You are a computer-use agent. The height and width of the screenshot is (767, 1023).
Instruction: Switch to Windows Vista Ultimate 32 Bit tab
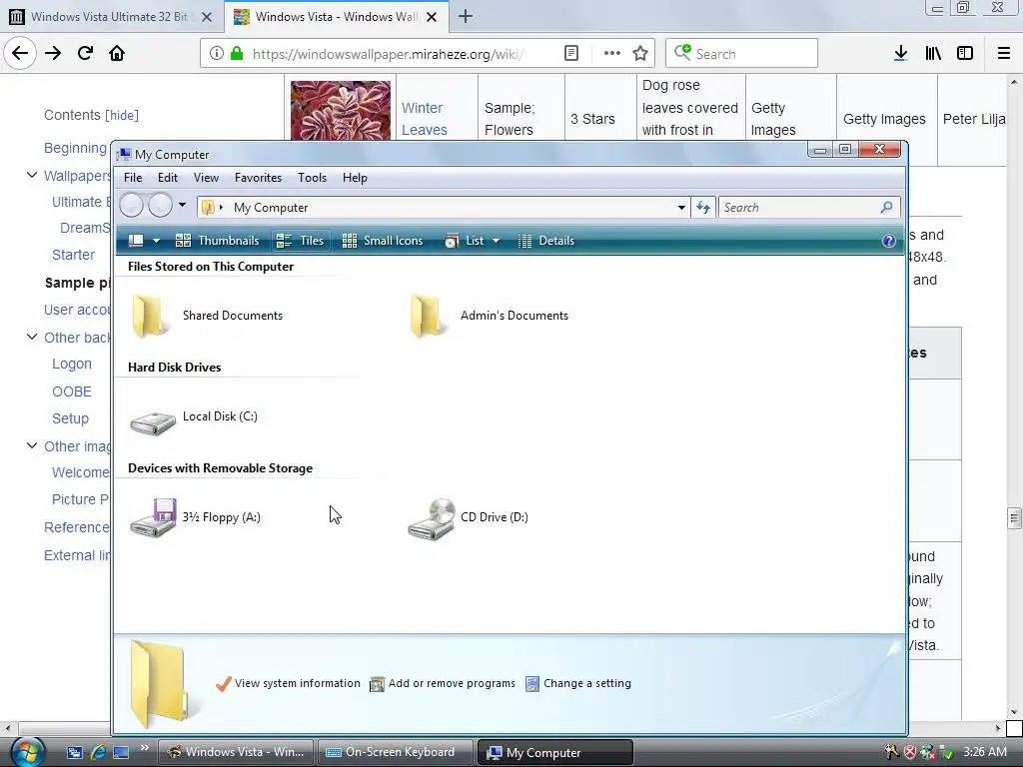pyautogui.click(x=110, y=17)
